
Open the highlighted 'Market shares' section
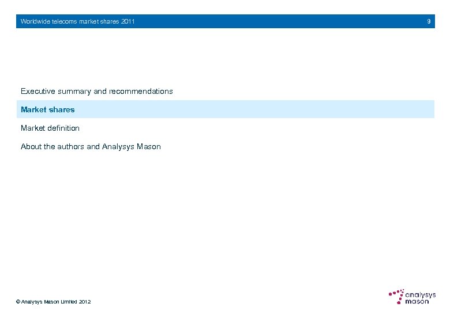pos(225,109)
